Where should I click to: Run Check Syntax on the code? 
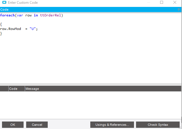coord(158,125)
